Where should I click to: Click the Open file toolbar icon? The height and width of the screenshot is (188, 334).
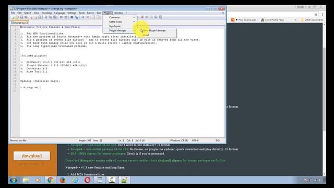[17, 17]
